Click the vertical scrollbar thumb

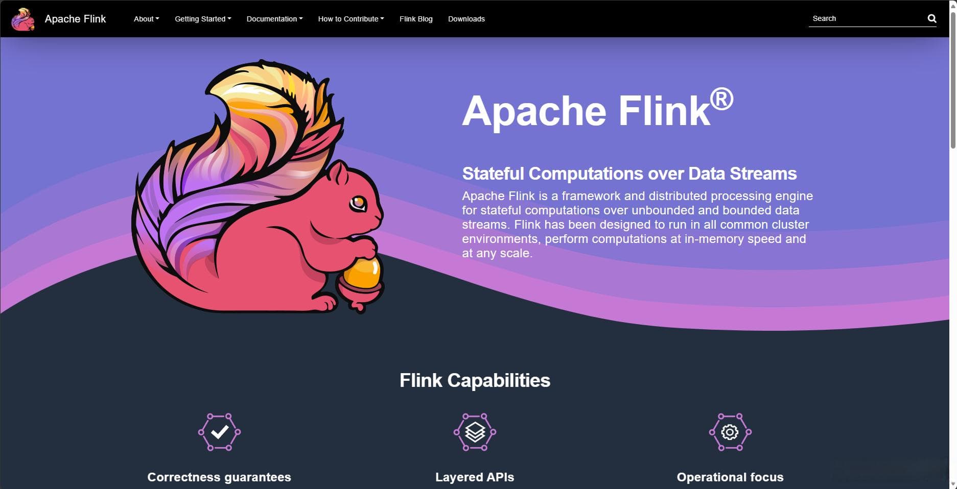coord(953,79)
